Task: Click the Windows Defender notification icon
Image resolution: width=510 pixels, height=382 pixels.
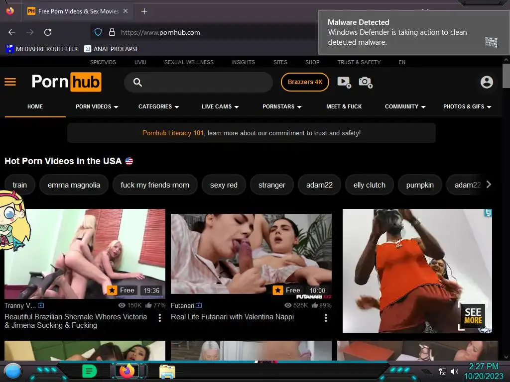Action: point(492,42)
